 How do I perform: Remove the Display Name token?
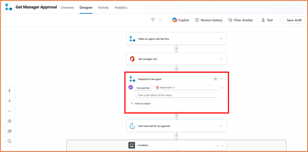(x=174, y=87)
